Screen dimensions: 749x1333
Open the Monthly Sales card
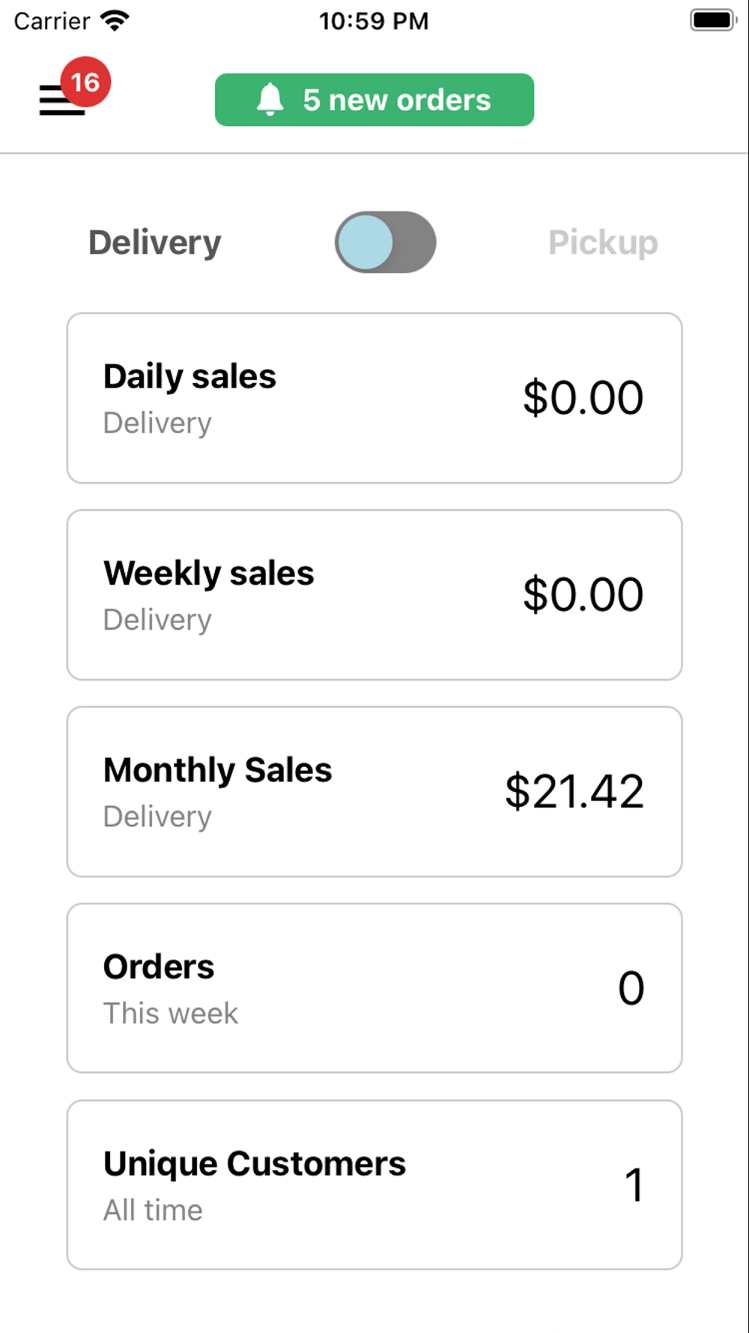click(374, 792)
